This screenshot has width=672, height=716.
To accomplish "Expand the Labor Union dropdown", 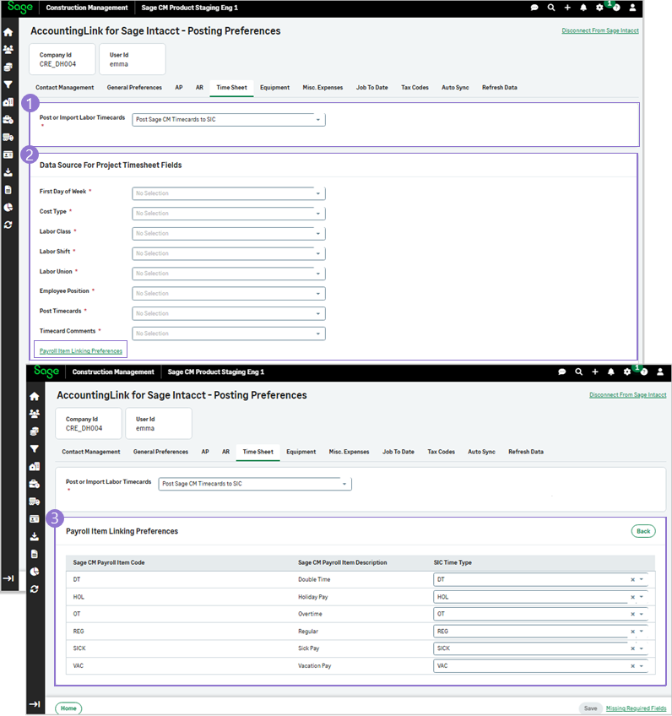I will [228, 274].
